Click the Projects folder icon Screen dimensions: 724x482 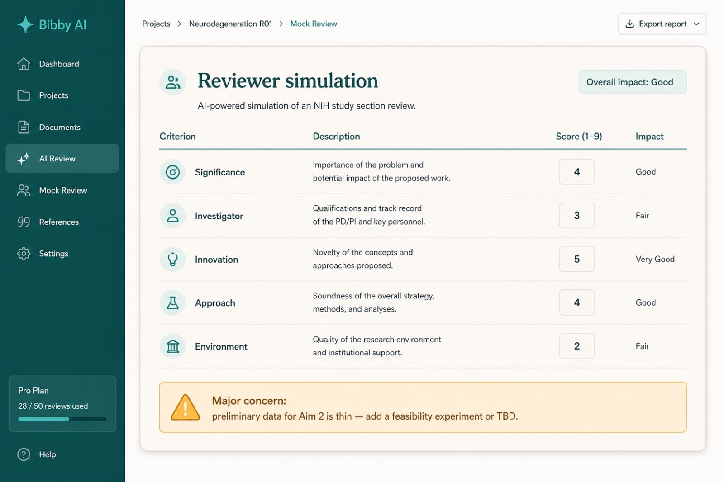(x=24, y=95)
